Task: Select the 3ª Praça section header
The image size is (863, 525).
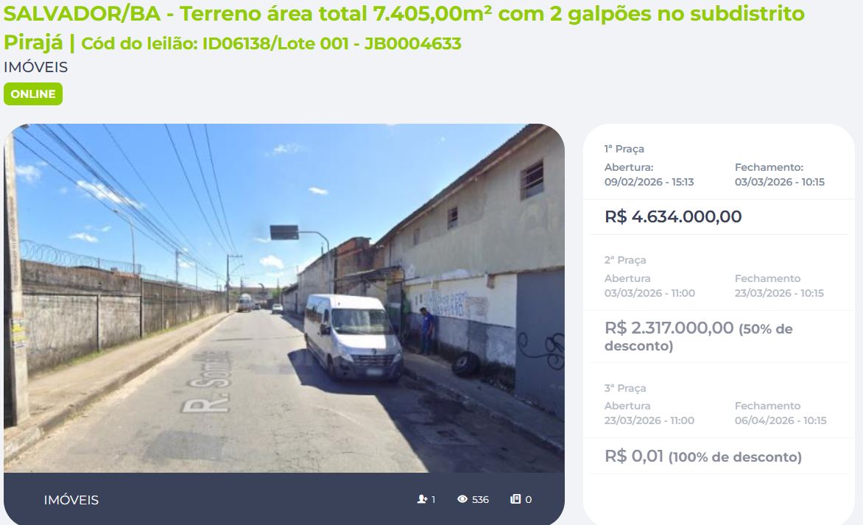Action: pos(625,388)
